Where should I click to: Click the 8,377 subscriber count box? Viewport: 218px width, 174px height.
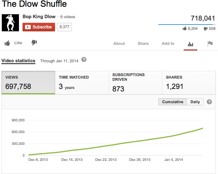(64, 27)
